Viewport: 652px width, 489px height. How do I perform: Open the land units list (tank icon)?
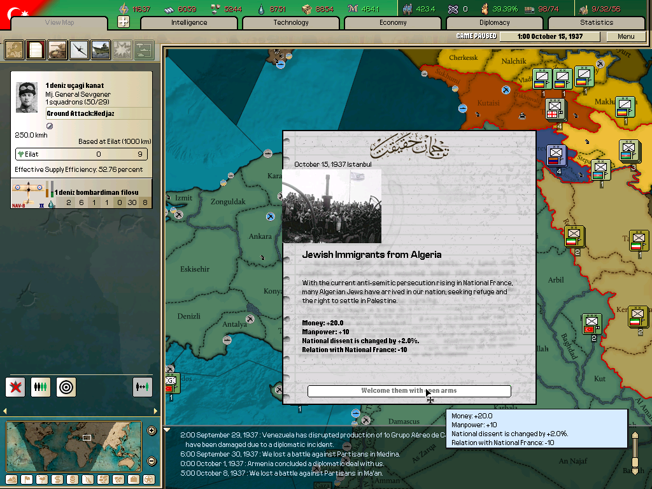point(57,50)
